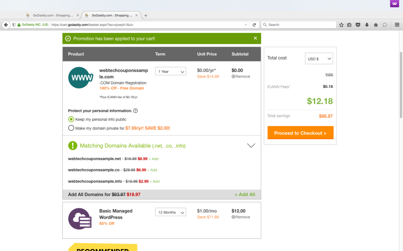Screen dimensions: 403x251
Task: Open the USD $ currency dropdown
Action: pos(319,59)
